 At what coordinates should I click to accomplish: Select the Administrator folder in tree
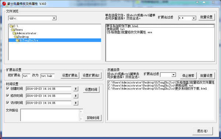(25, 33)
